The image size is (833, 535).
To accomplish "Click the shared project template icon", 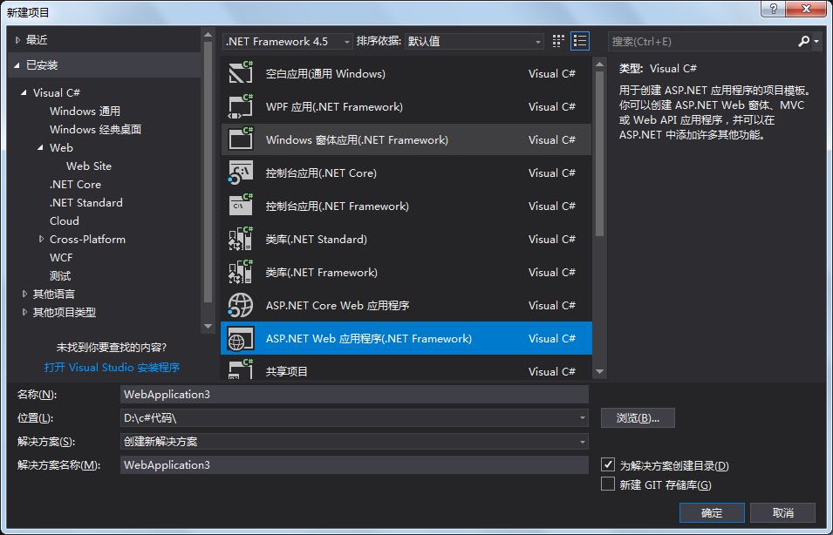I will point(241,369).
